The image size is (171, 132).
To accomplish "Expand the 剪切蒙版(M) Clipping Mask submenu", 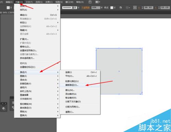I will 37,104.
